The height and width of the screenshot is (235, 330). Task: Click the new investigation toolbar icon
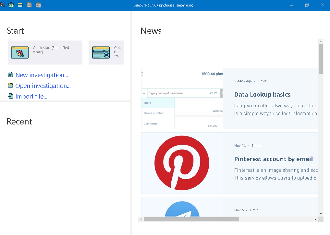pos(11,5)
